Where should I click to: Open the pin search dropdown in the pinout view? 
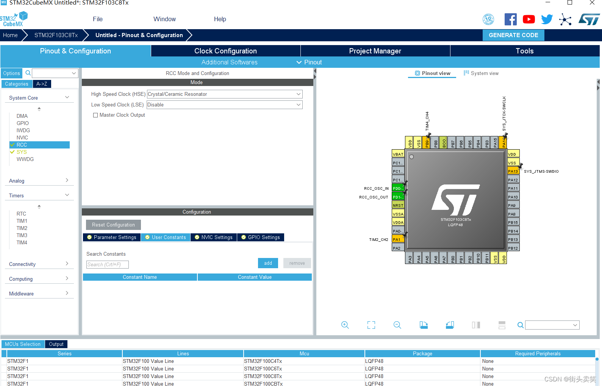coord(552,325)
